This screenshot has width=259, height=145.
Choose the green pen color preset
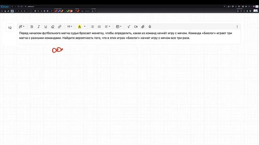68,11
